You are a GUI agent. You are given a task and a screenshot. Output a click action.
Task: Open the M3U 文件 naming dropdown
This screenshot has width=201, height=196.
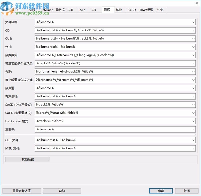(193, 148)
